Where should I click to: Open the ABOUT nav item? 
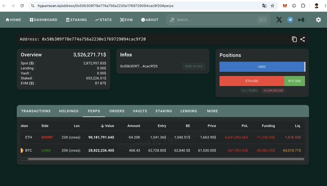click(150, 20)
